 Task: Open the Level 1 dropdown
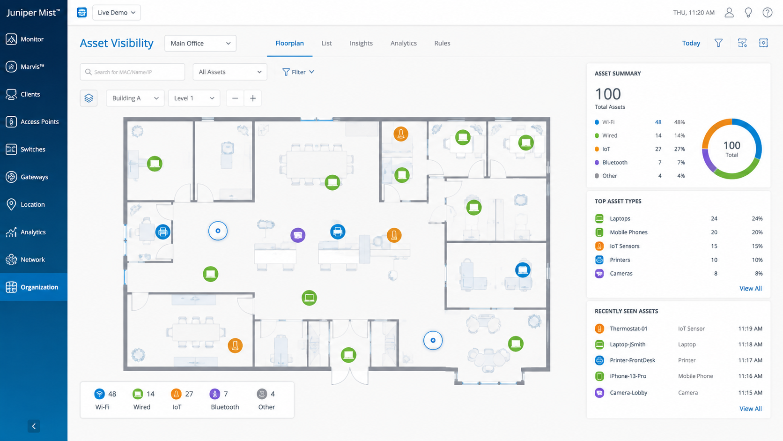pos(194,98)
